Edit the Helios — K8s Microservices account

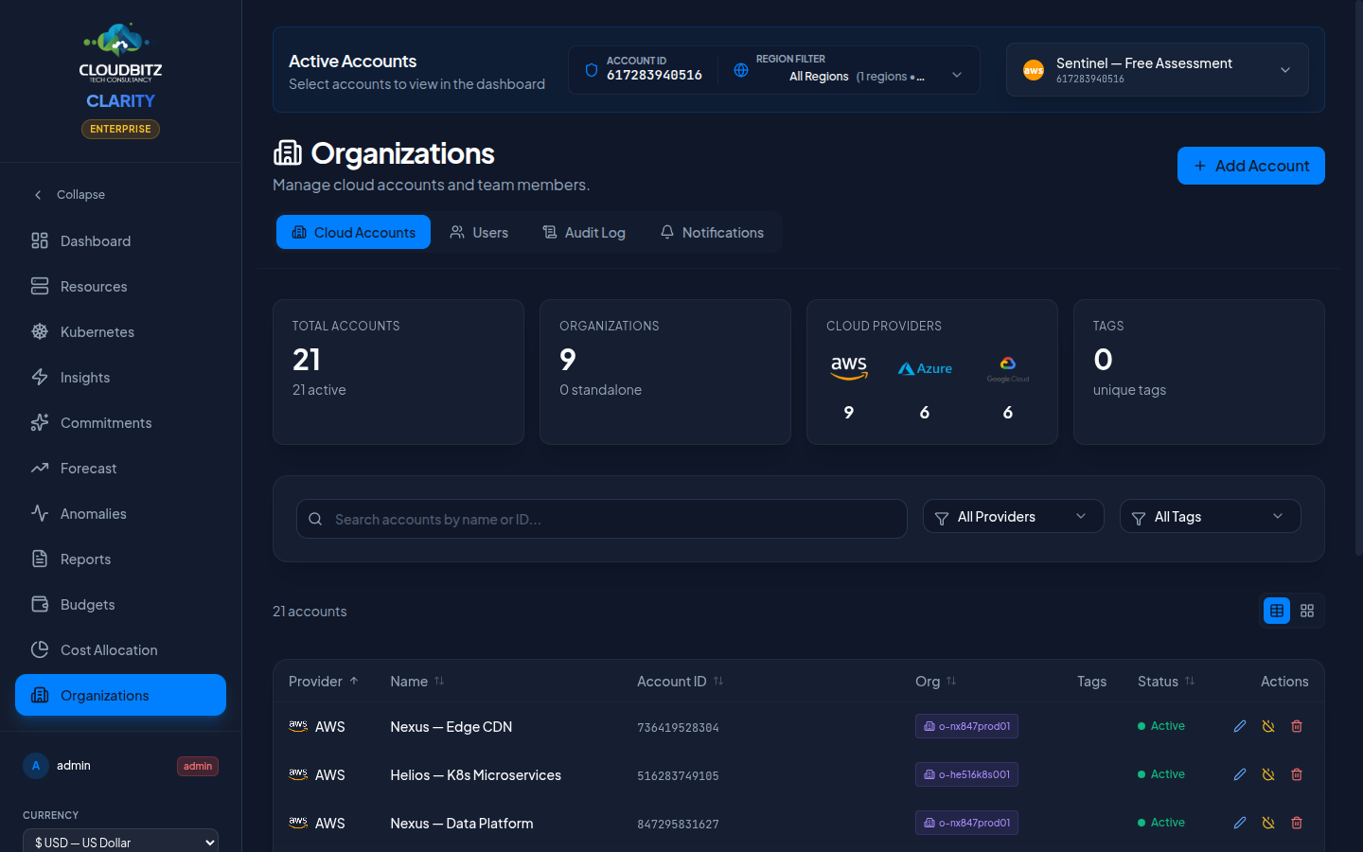click(1240, 774)
